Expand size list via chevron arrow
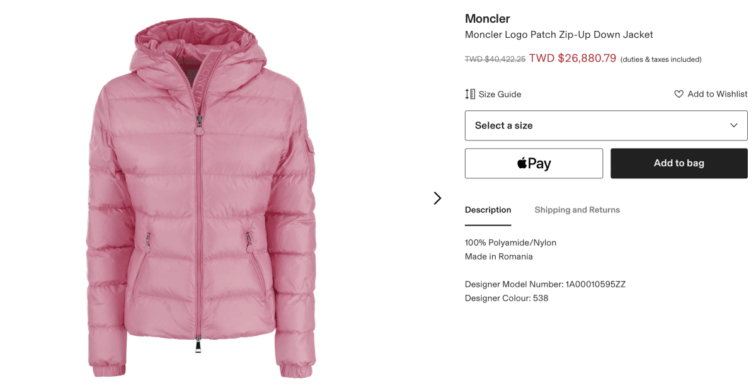The width and height of the screenshot is (756, 390). (x=733, y=125)
